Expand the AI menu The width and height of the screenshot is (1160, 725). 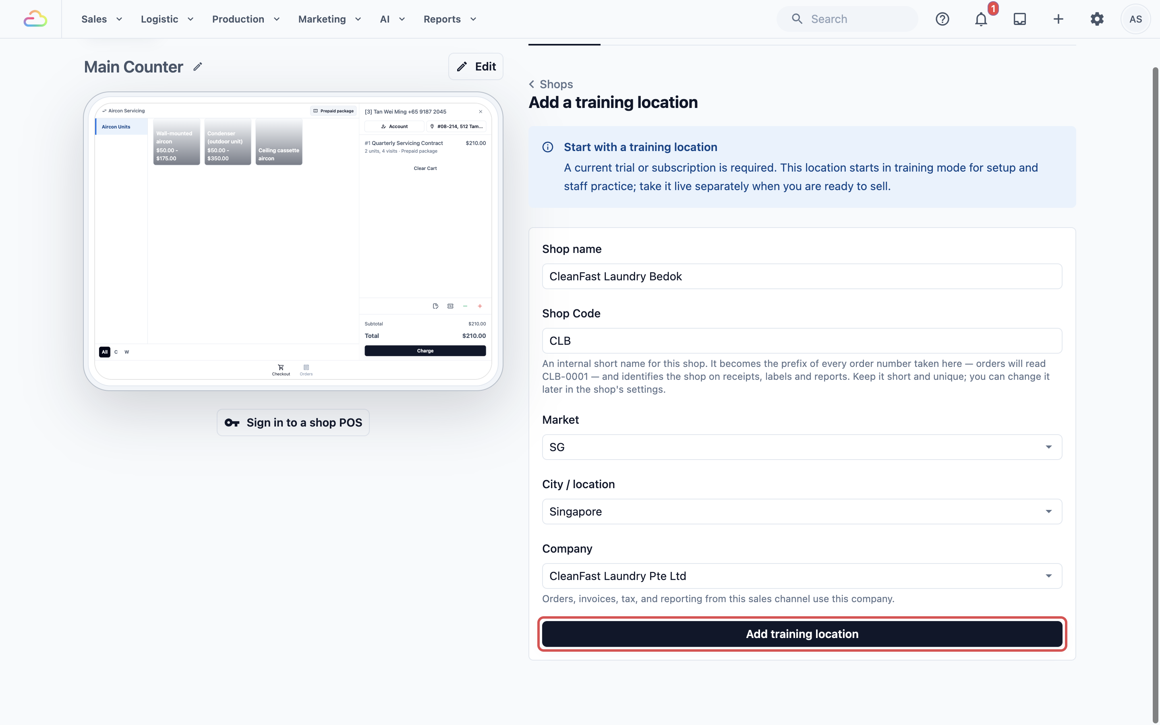click(x=393, y=19)
